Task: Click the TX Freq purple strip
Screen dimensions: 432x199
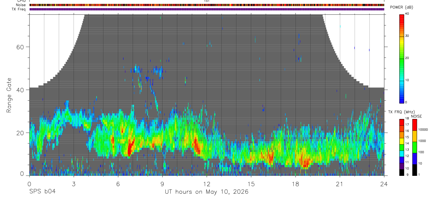Action: tap(207, 9)
